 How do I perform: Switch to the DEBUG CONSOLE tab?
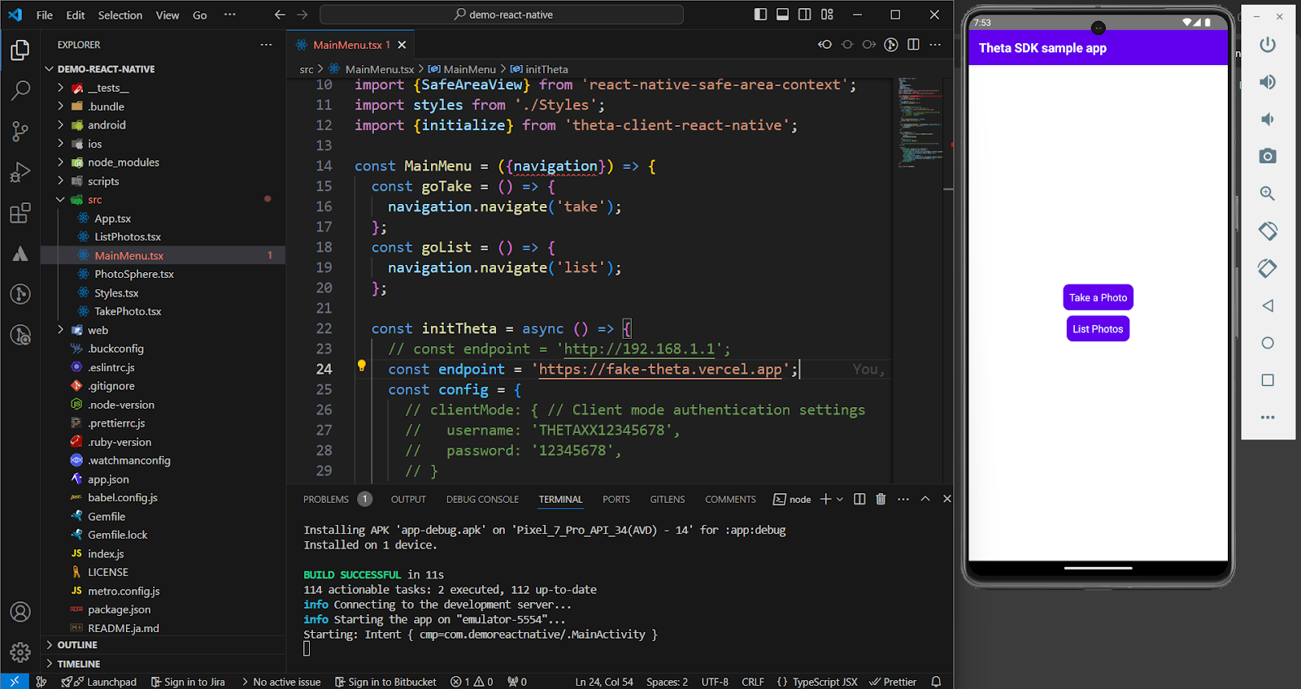482,500
